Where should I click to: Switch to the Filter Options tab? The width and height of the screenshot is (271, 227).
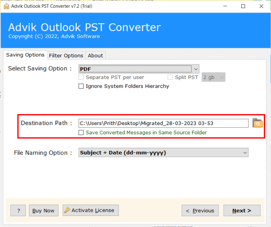point(66,55)
